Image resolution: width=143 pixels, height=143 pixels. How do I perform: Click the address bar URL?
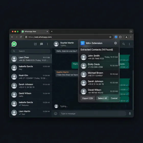click(40, 37)
